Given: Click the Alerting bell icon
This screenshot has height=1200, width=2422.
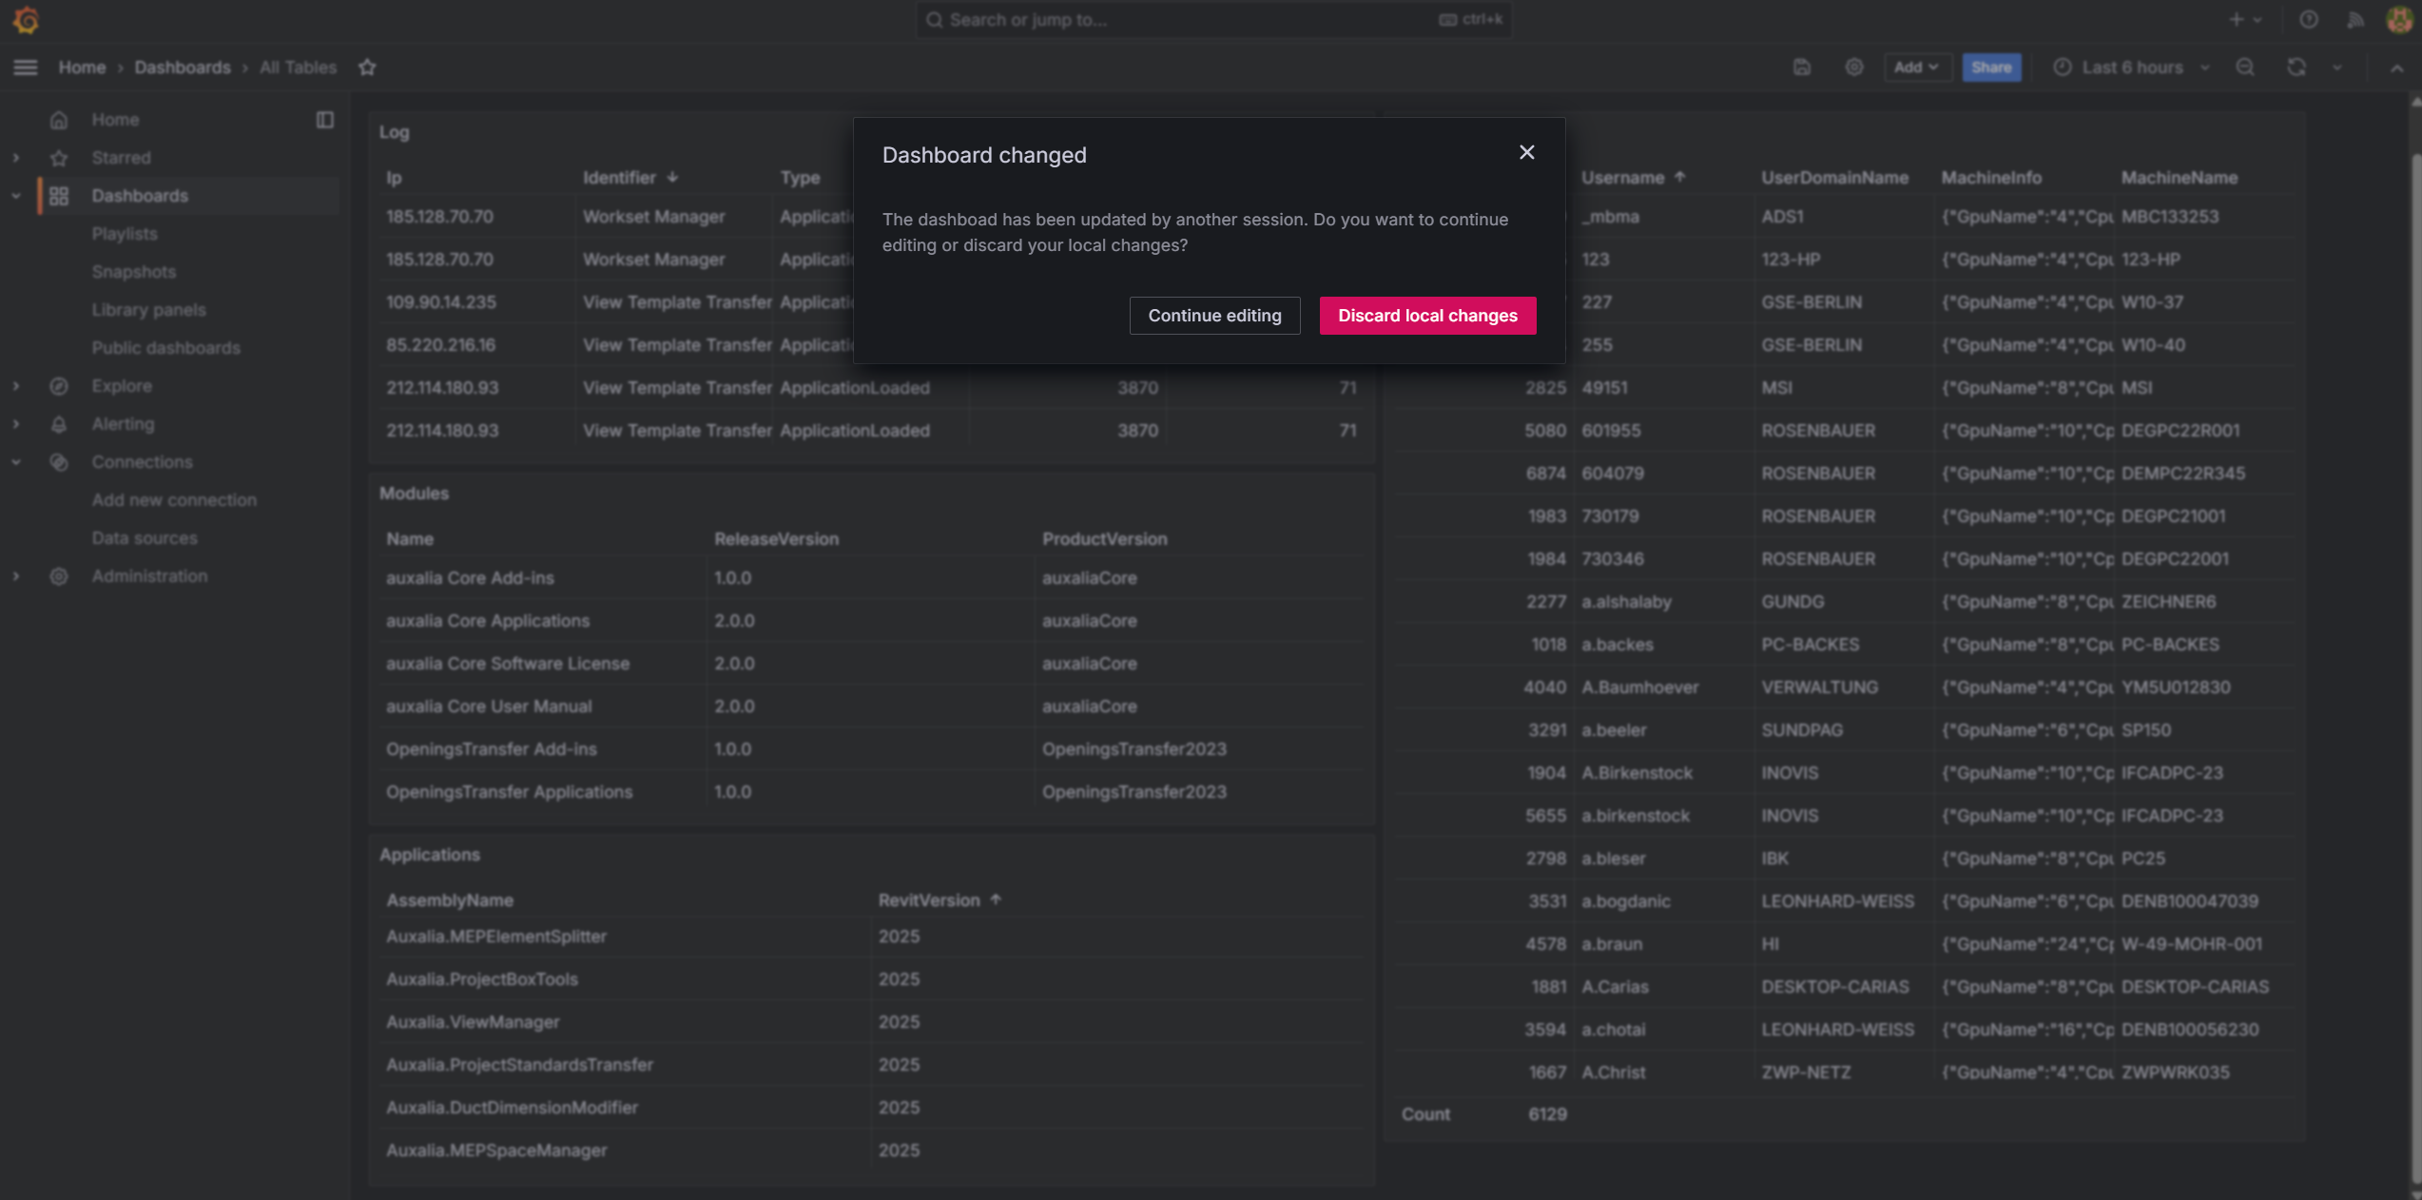Looking at the screenshot, I should (x=59, y=424).
